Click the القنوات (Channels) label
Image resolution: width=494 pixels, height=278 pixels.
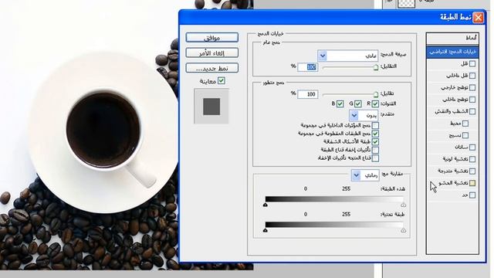click(388, 103)
